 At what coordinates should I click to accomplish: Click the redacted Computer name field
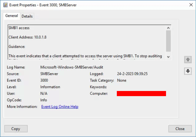(141, 94)
